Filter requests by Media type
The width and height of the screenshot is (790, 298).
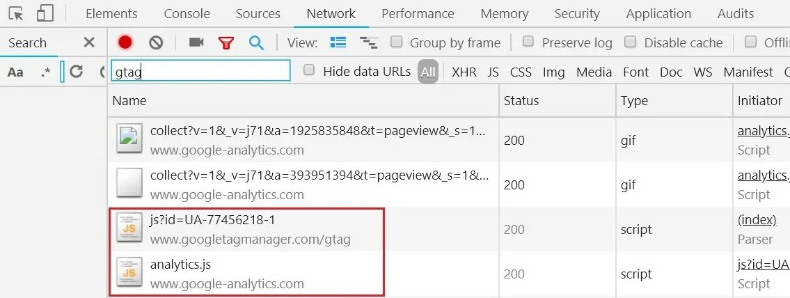pos(594,72)
